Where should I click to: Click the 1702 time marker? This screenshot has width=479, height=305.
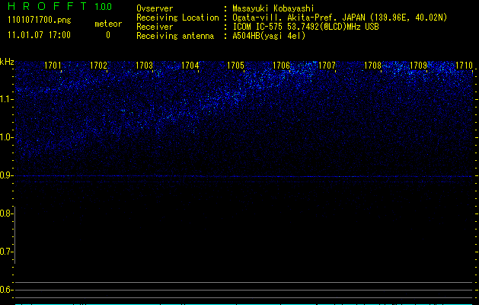[x=98, y=66]
